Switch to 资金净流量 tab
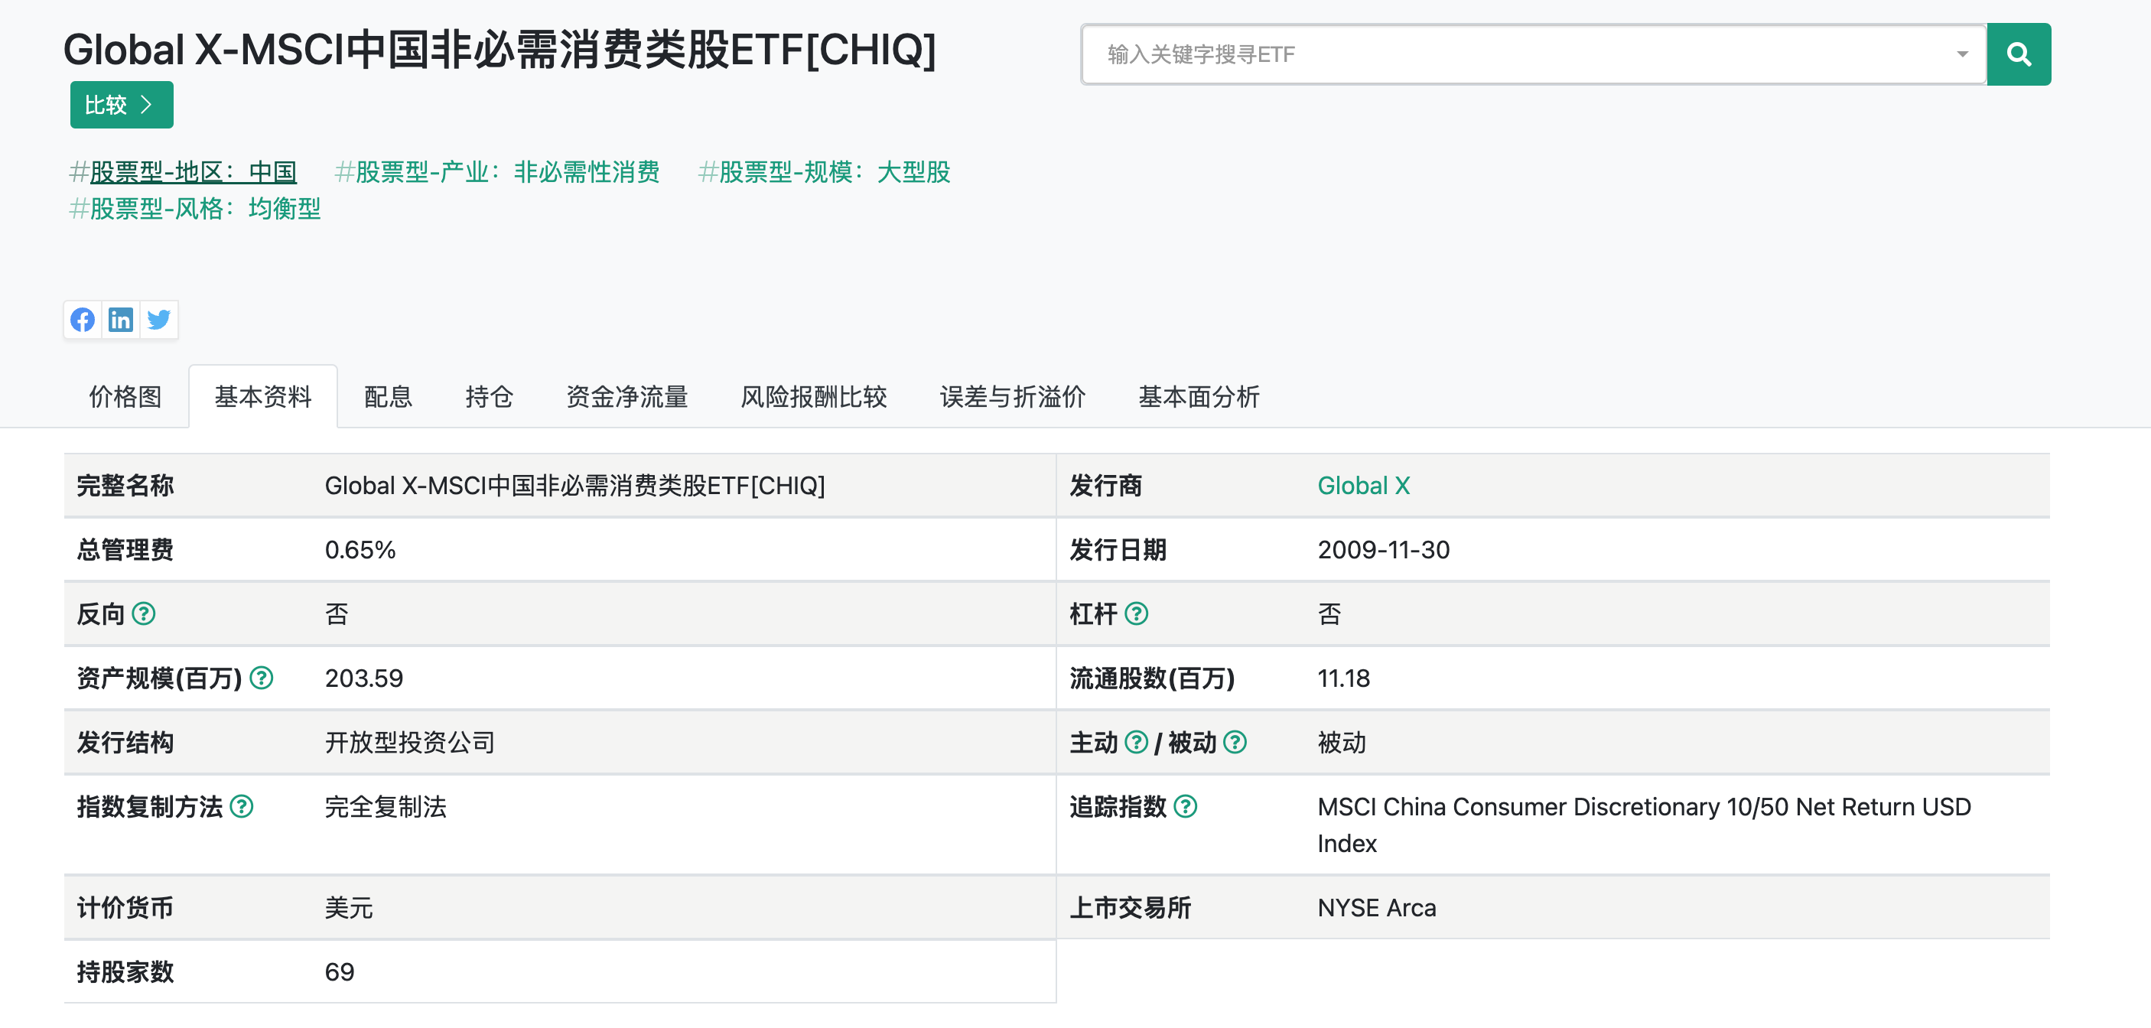 point(626,397)
